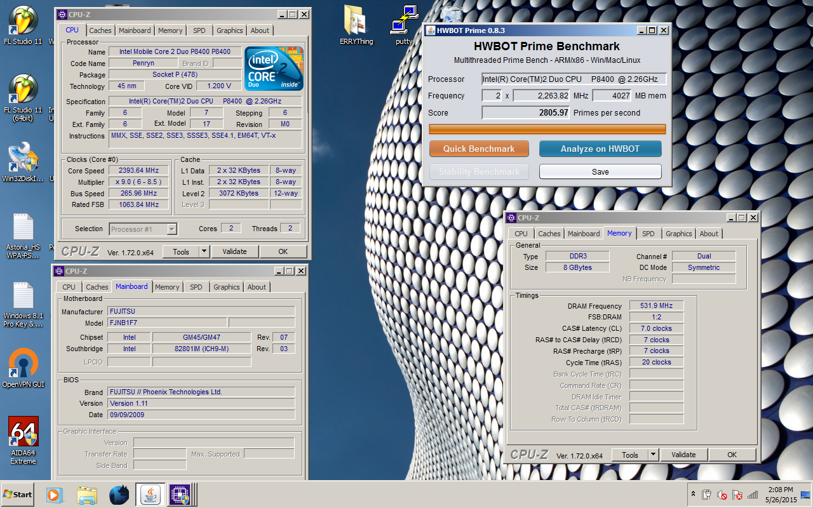This screenshot has width=813, height=508.
Task: Click the power plug tray icon
Action: [706, 495]
